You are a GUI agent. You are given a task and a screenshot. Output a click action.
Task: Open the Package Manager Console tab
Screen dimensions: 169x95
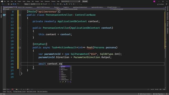click(19, 92)
